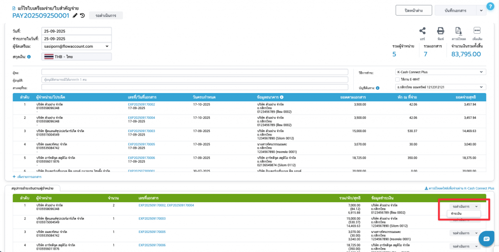Open document link EXP202509170003 in top table
The image size is (499, 252).
(x=141, y=131)
